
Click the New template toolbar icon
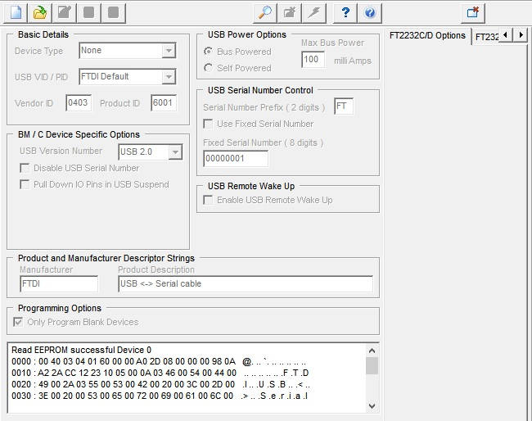[x=16, y=12]
